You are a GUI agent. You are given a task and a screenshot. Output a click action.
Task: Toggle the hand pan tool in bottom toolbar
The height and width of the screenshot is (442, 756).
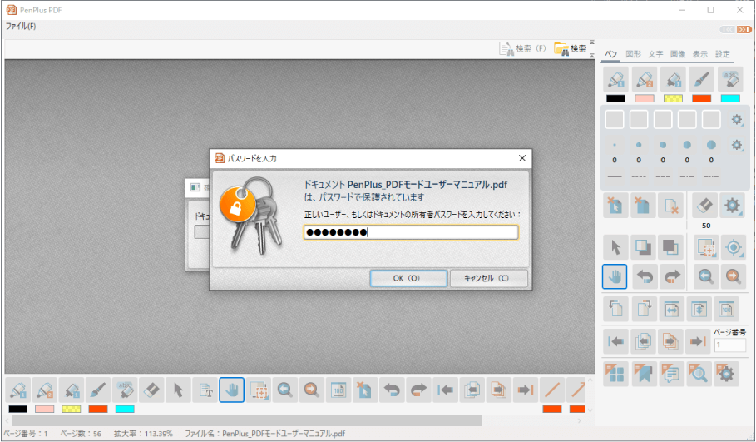[231, 390]
